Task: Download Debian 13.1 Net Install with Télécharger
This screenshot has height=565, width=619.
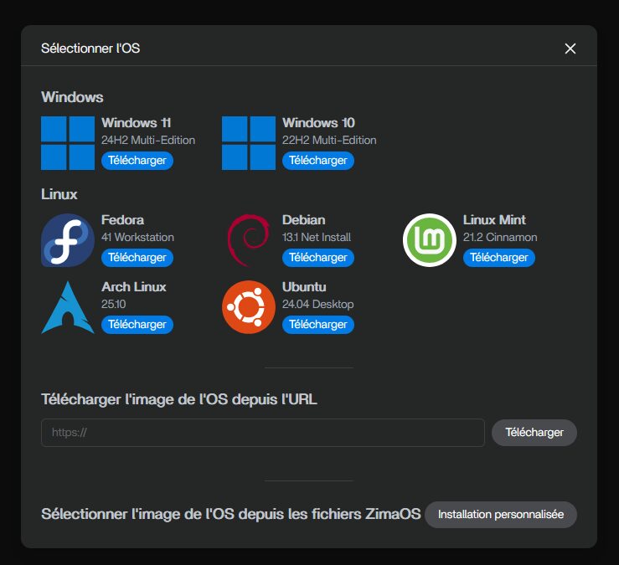Action: coord(318,258)
